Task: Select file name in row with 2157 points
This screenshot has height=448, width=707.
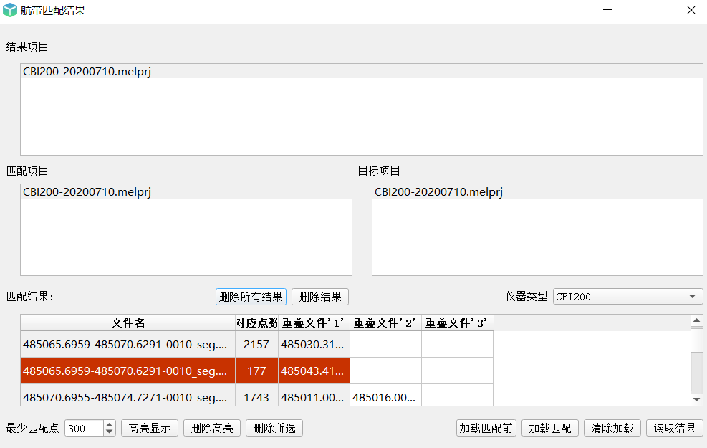Action: 128,345
